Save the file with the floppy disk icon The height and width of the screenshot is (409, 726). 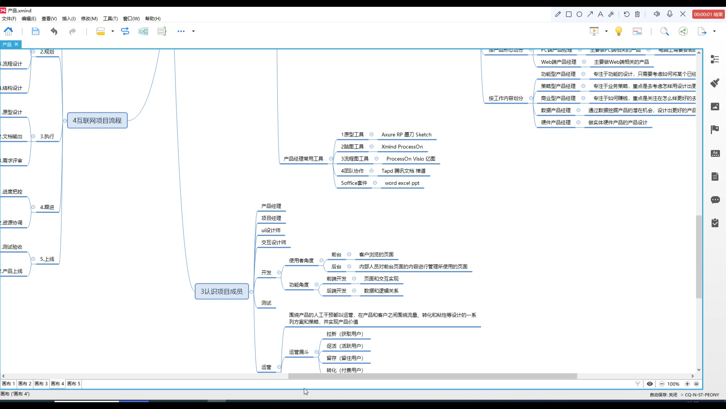(x=35, y=31)
